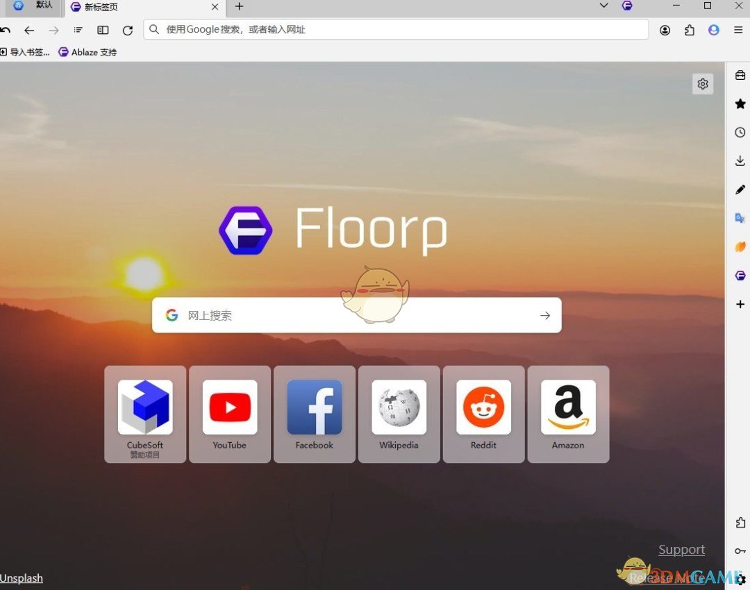Open the YouTube shortcut tile
Screen dimensions: 750x590
click(x=229, y=414)
